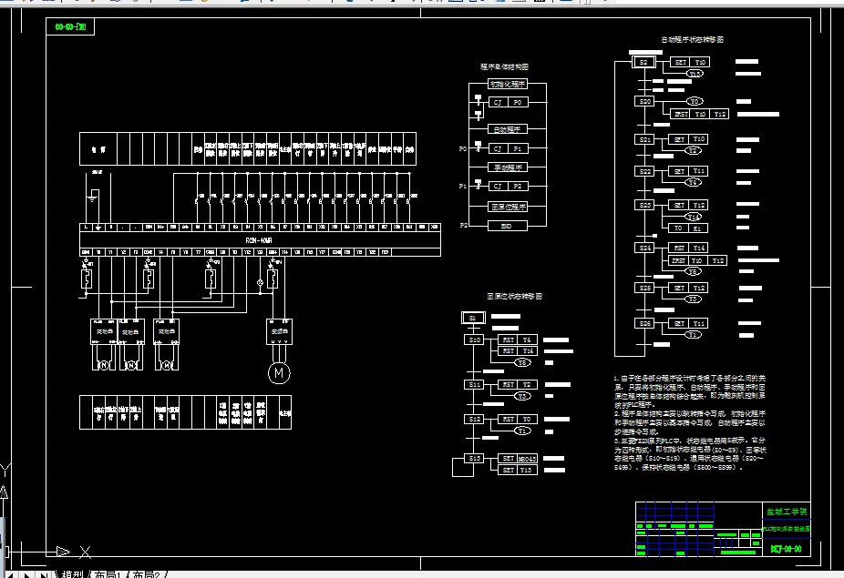Viewport: 844px width, 578px height.
Task: Select 盐城工学院 in the title block
Action: (787, 512)
